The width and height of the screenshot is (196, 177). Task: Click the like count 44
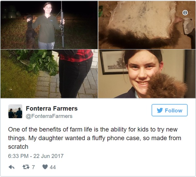coord(53,167)
